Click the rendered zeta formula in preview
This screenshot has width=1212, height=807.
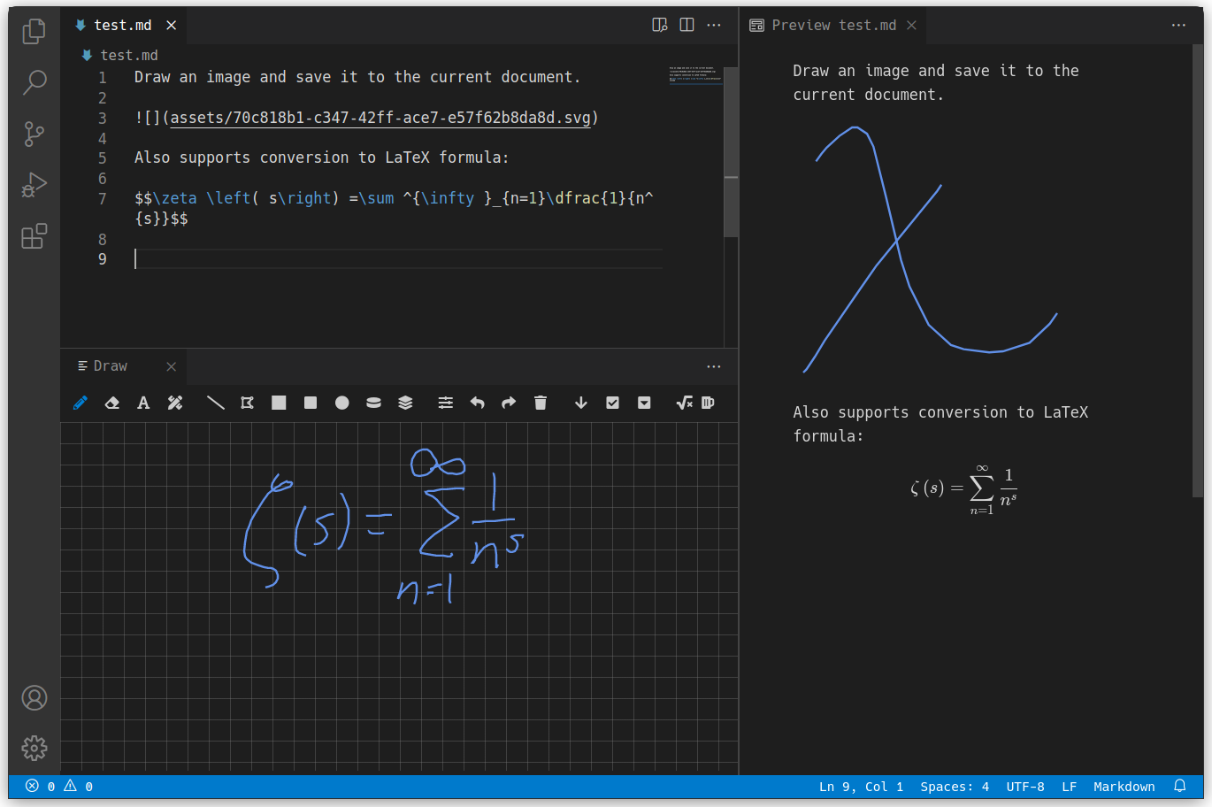[963, 489]
